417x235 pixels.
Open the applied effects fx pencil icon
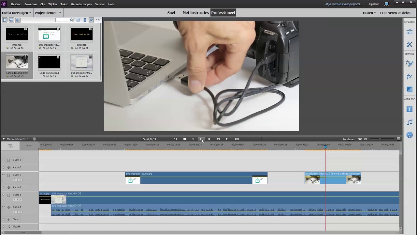[410, 63]
